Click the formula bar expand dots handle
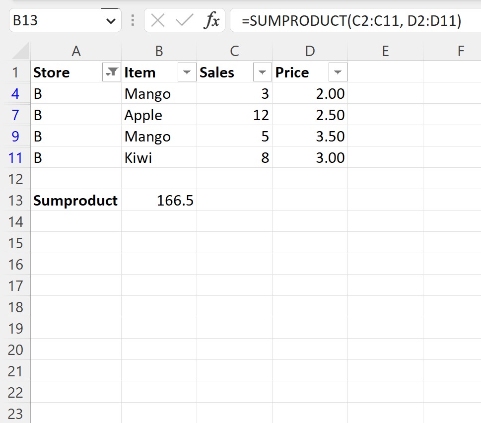 pos(133,20)
